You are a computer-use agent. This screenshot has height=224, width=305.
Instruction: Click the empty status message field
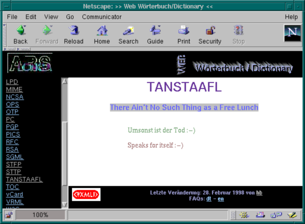pyautogui.click(x=147, y=215)
